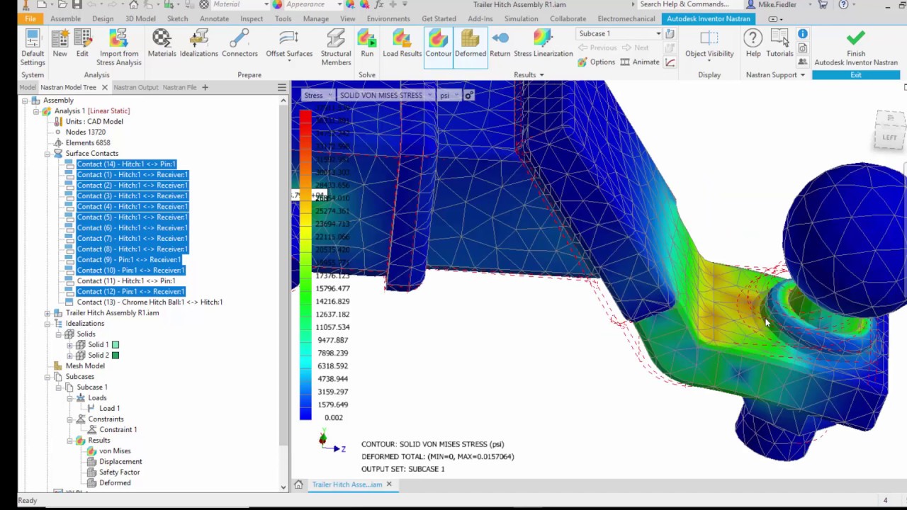Click the Stress Linearization icon

[543, 39]
